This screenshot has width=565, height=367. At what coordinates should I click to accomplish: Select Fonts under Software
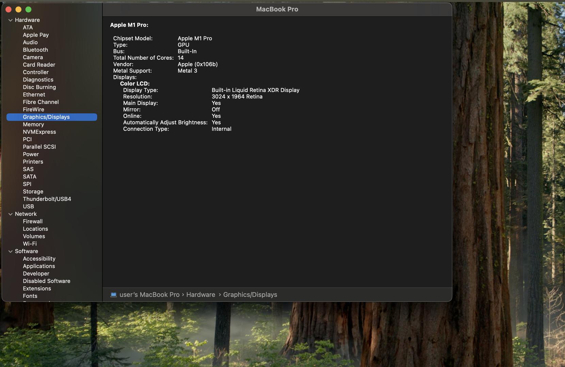(30, 296)
